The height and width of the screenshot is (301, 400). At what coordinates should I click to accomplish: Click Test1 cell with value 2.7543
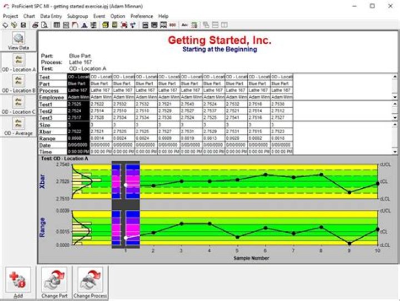pyautogui.click(x=191, y=104)
